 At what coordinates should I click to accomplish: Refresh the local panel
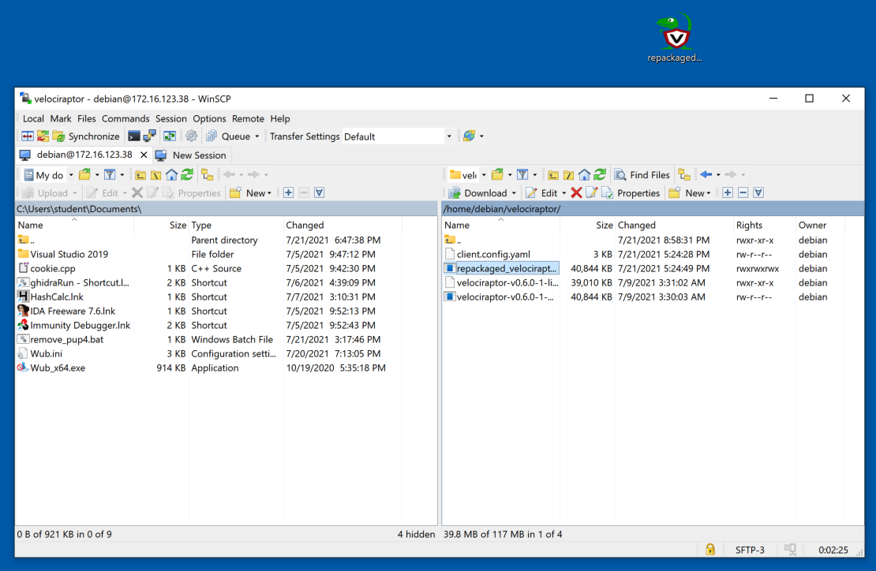click(187, 175)
